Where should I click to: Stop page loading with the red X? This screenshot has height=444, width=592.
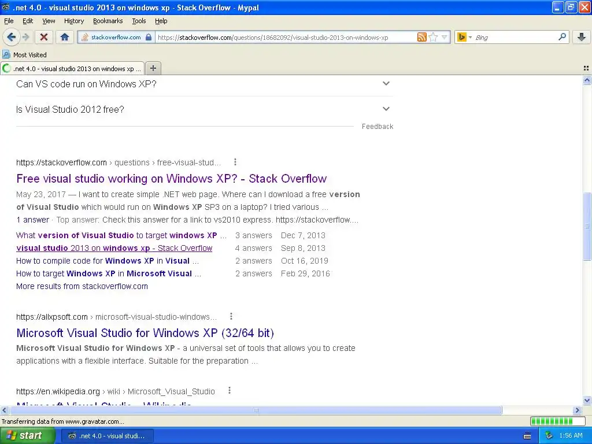point(44,37)
